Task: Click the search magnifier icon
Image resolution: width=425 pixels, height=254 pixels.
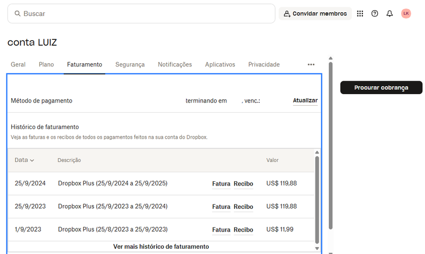Action: 18,14
